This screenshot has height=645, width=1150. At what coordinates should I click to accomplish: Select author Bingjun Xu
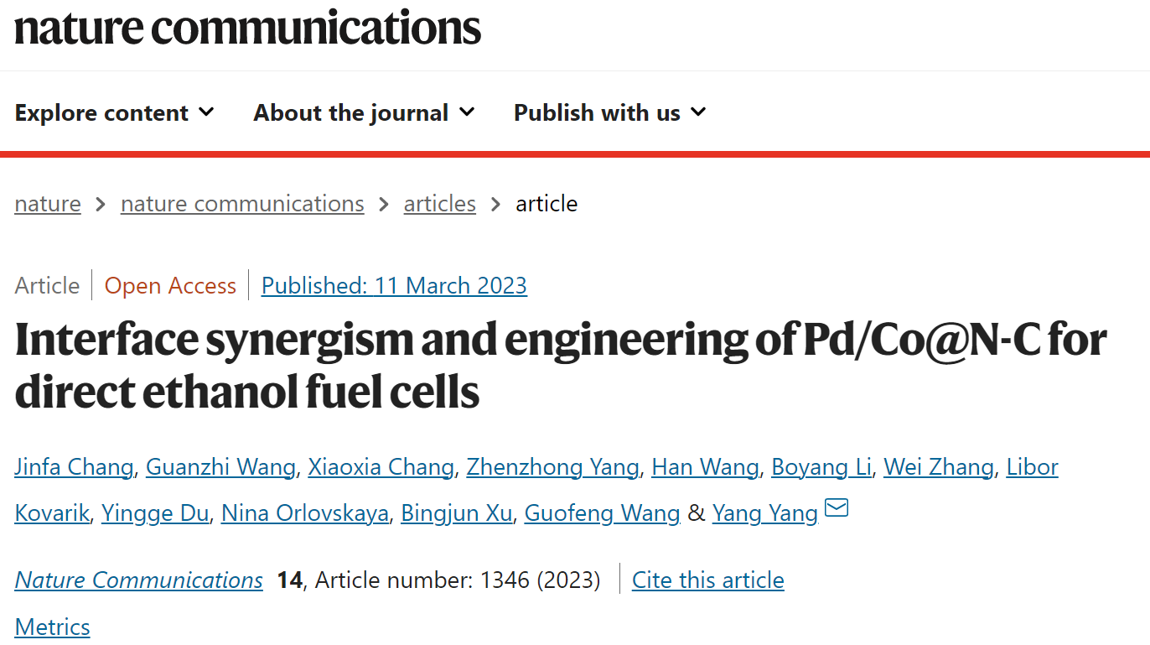(x=456, y=513)
